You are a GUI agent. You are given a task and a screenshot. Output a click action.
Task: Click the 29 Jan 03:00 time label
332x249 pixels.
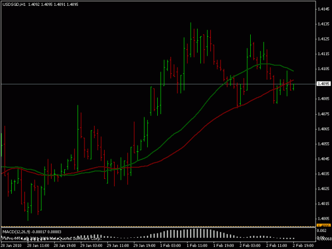point(91,246)
